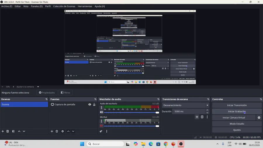The width and height of the screenshot is (263, 148).
Task: Open Herramientas menu
Action: tap(85, 6)
